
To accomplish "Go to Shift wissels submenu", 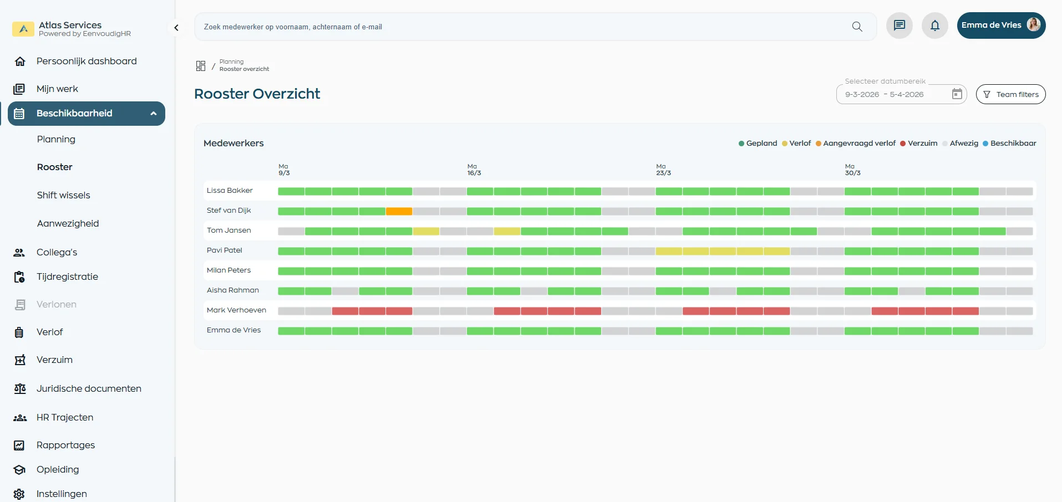I will (x=63, y=195).
